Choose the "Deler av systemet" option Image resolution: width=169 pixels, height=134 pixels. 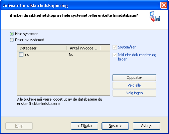click(12, 40)
